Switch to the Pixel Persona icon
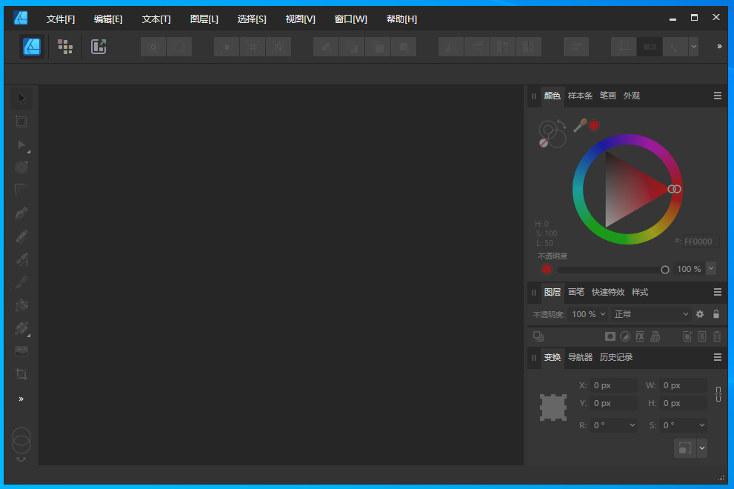This screenshot has width=734, height=489. tap(65, 47)
